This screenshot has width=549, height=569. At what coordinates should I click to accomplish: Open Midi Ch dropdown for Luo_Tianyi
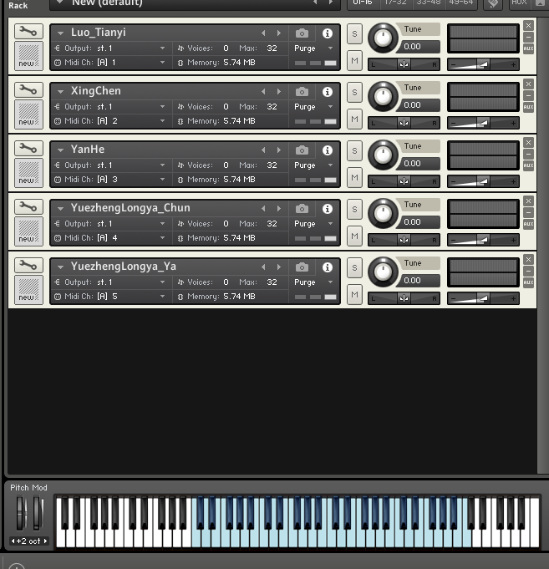(x=163, y=63)
